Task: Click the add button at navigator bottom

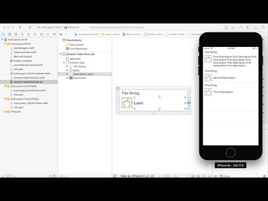Action: point(3,176)
